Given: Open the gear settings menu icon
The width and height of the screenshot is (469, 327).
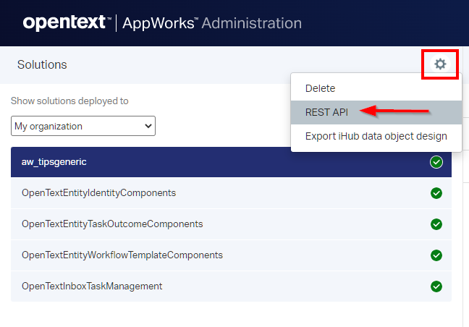Looking at the screenshot, I should (440, 64).
